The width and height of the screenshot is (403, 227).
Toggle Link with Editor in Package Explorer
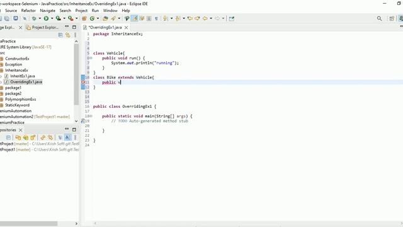point(67,35)
